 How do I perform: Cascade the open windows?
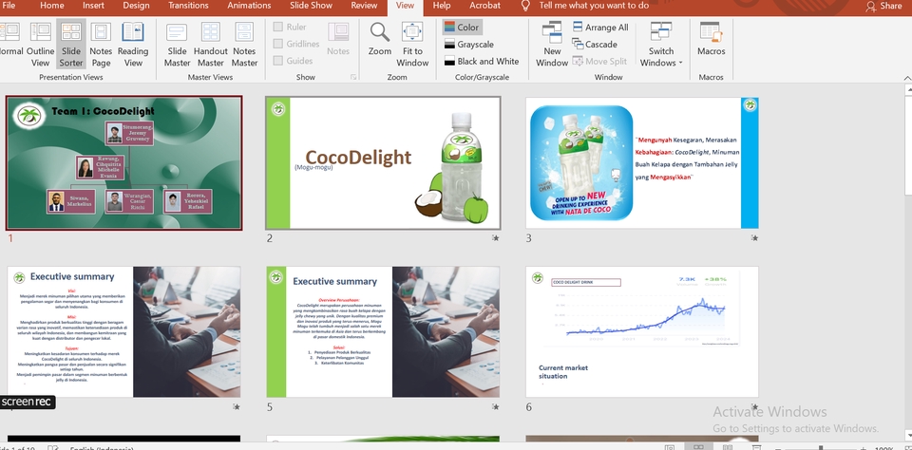[x=595, y=45]
